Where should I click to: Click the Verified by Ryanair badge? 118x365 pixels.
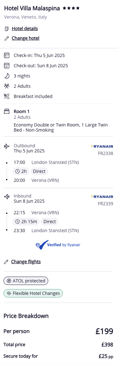58,245
